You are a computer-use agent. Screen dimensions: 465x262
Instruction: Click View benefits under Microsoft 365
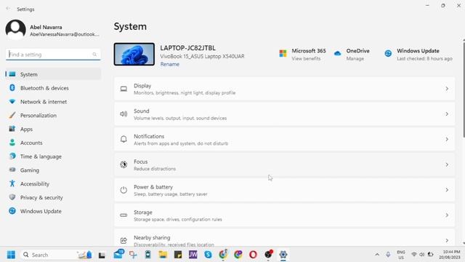point(306,58)
